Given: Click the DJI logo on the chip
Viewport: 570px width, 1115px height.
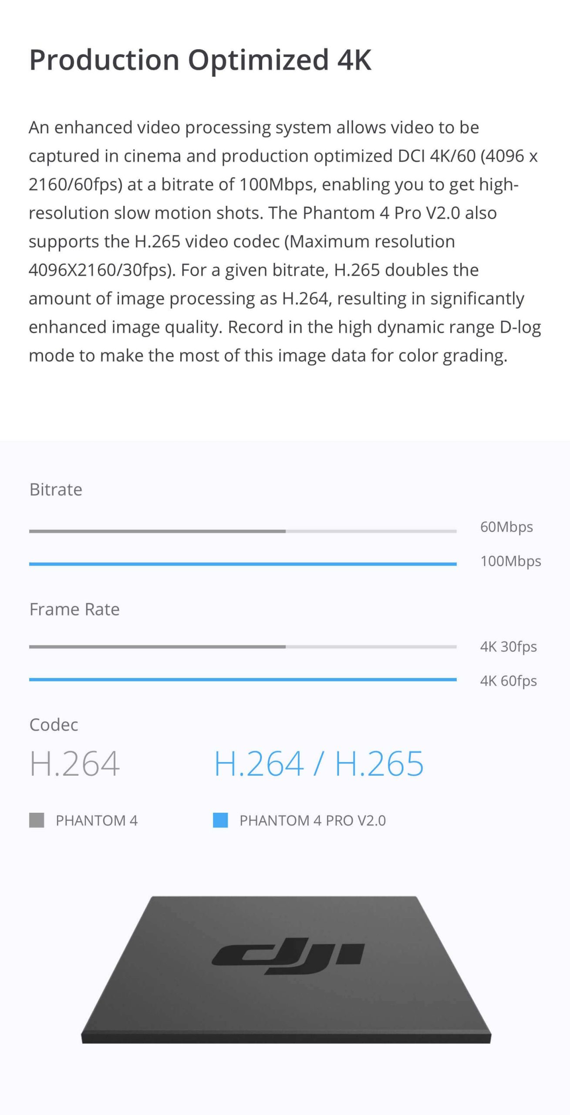Looking at the screenshot, I should pos(288,958).
